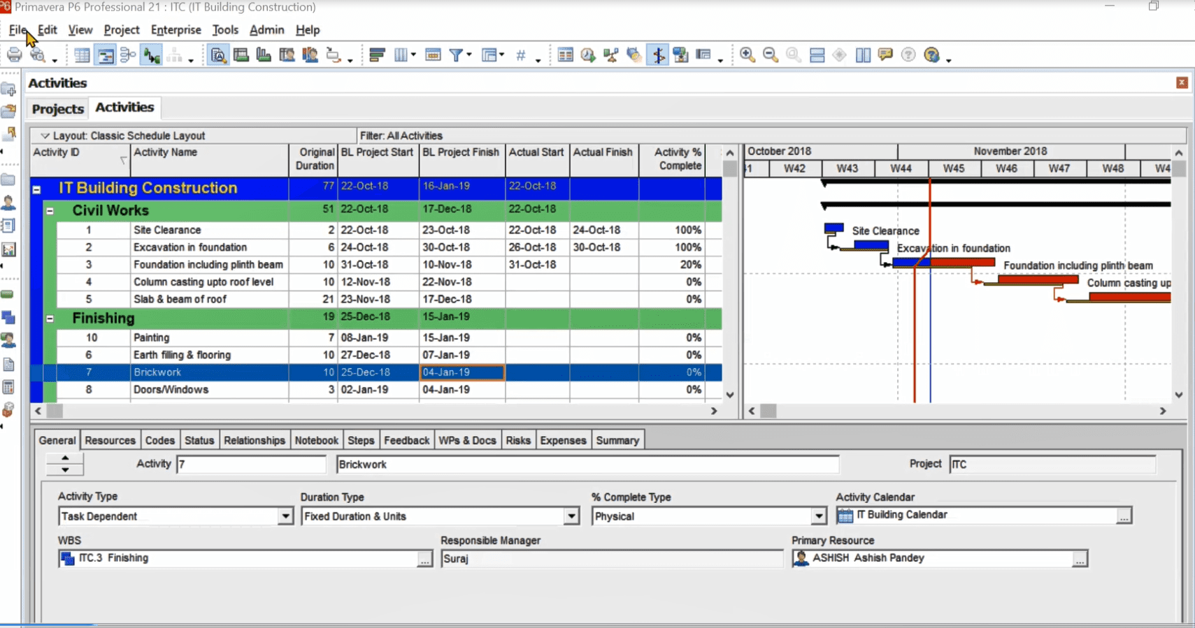Collapse the Civil Works WBS band
This screenshot has width=1195, height=628.
tap(50, 211)
